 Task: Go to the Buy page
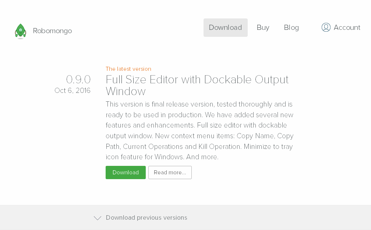(x=263, y=28)
